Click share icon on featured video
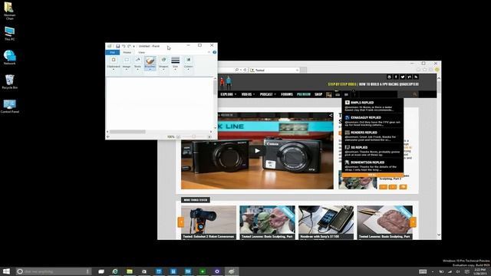The height and width of the screenshot is (276, 491). (331, 116)
